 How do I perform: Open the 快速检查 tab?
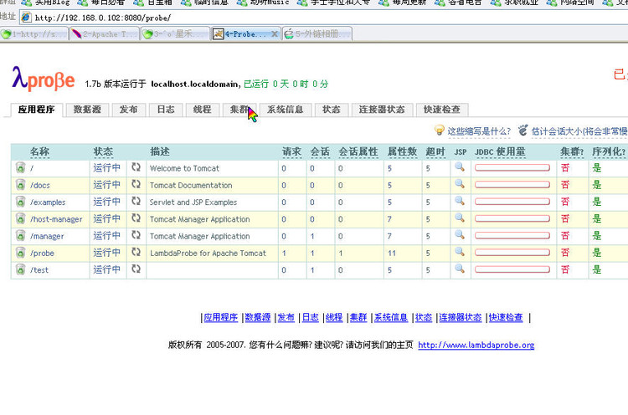pos(442,110)
